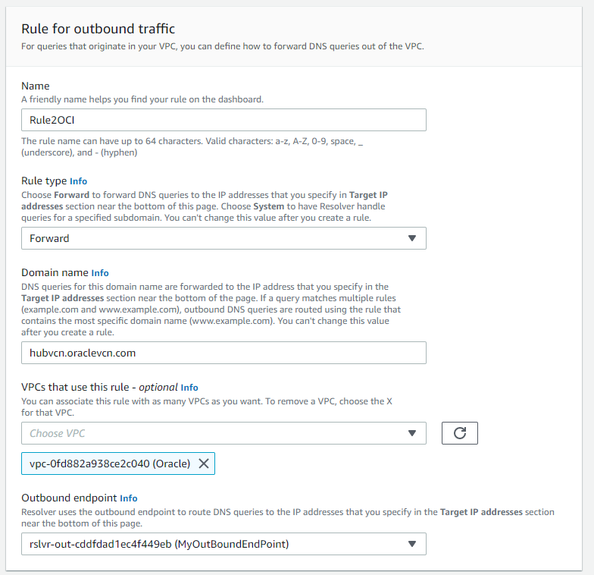Remove the vpc-0fd882a938ce2c040 VPC with X
Viewport: 594px width, 575px height.
point(203,464)
